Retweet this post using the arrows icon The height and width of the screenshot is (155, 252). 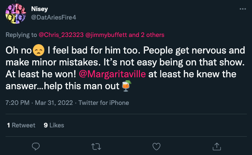tap(96, 147)
